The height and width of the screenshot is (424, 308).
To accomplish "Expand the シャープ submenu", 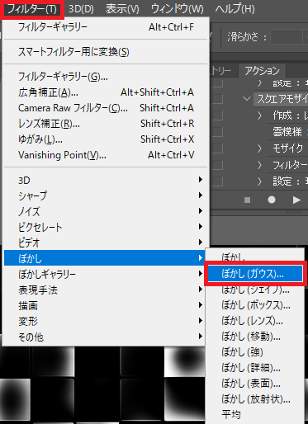I will tap(106, 196).
